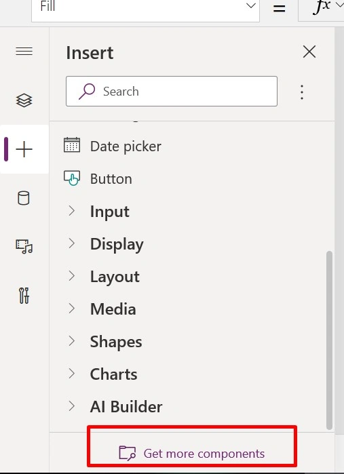344x474 pixels.
Task: Insert a Date picker control
Action: 126,146
